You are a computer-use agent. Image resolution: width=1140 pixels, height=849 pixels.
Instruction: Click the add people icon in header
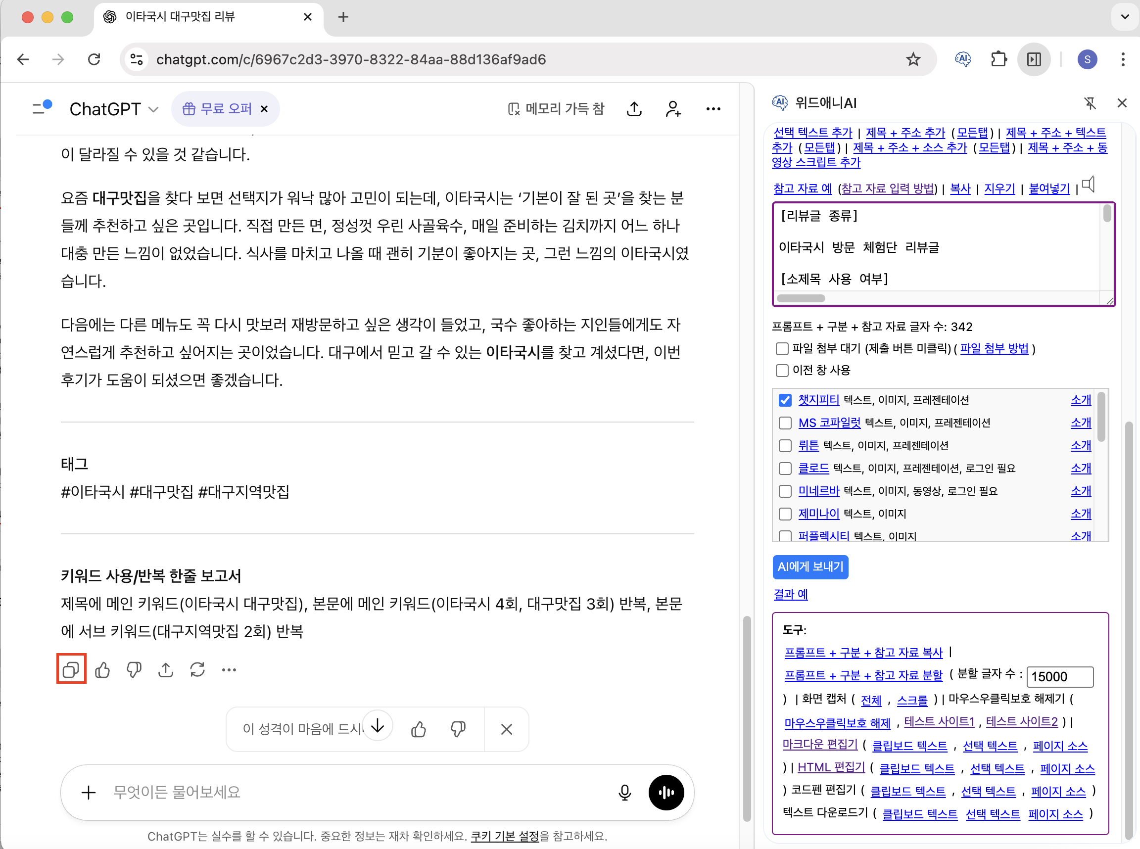673,109
